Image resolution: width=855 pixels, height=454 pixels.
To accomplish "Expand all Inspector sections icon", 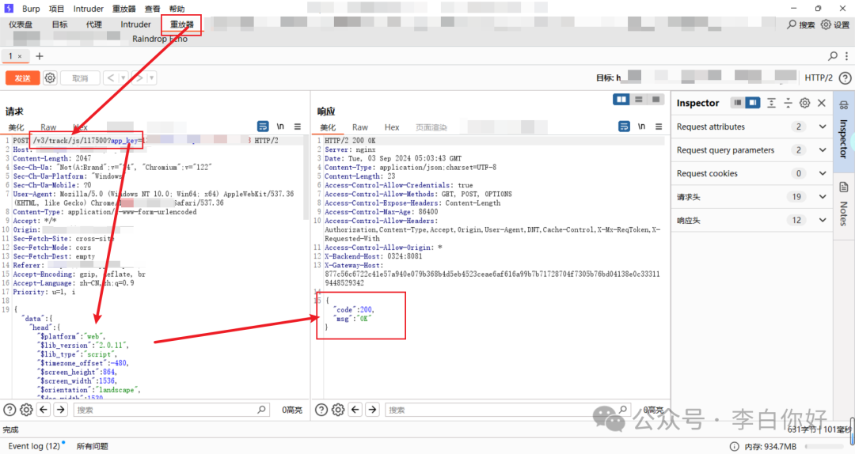I will [x=771, y=103].
